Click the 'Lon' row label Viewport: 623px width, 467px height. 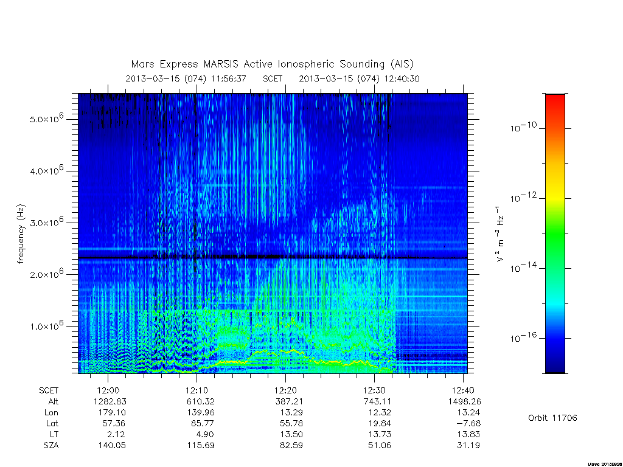51,413
